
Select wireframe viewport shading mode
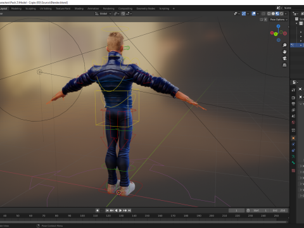pyautogui.click(x=269, y=13)
